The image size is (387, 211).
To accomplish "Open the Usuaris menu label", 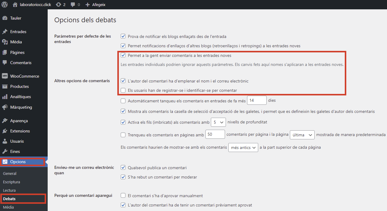I will coord(17,141).
